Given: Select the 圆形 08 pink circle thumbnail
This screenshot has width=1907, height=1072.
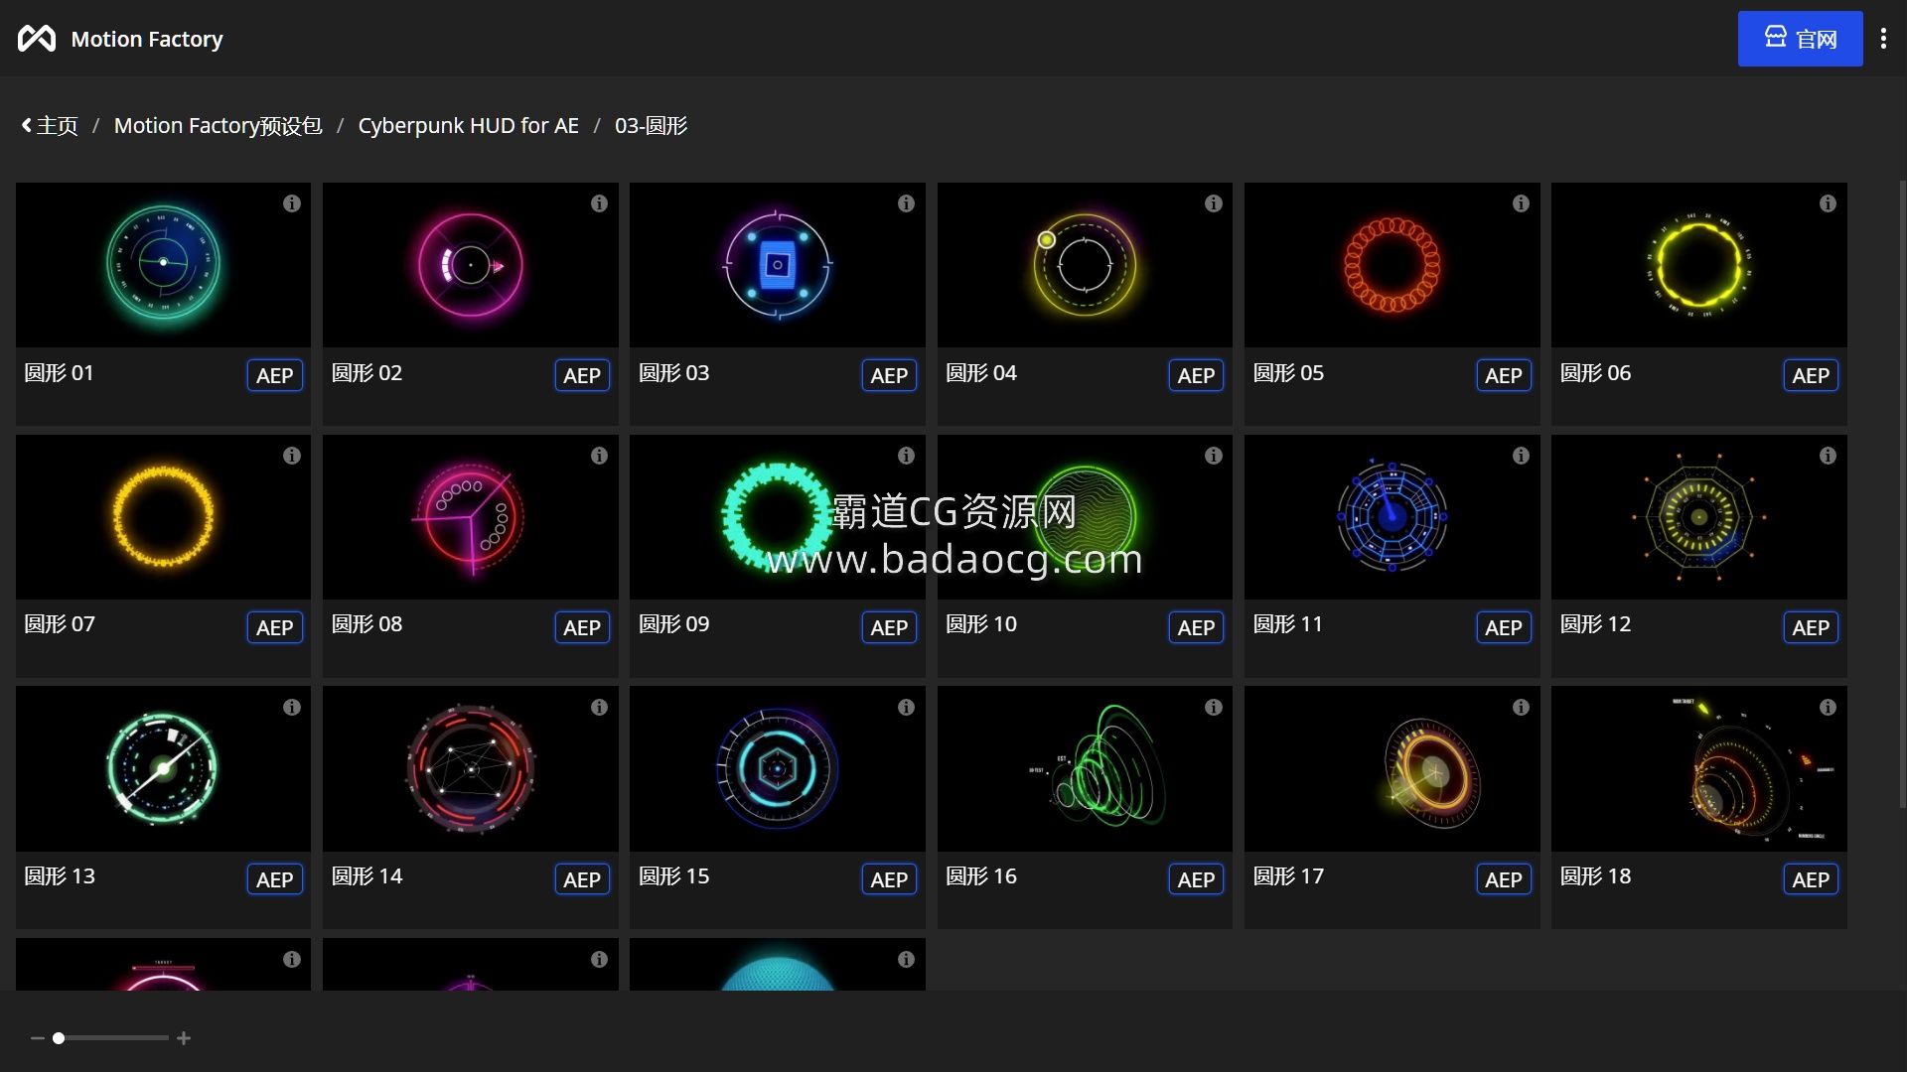Looking at the screenshot, I should point(470,517).
